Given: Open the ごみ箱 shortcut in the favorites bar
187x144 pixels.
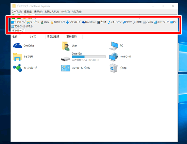Looking at the screenshot, I should [x=148, y=22].
